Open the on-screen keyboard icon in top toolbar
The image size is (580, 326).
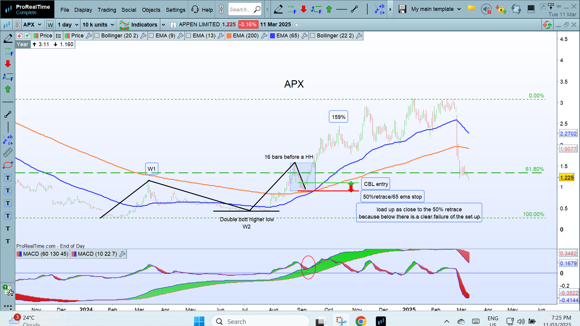[531, 9]
